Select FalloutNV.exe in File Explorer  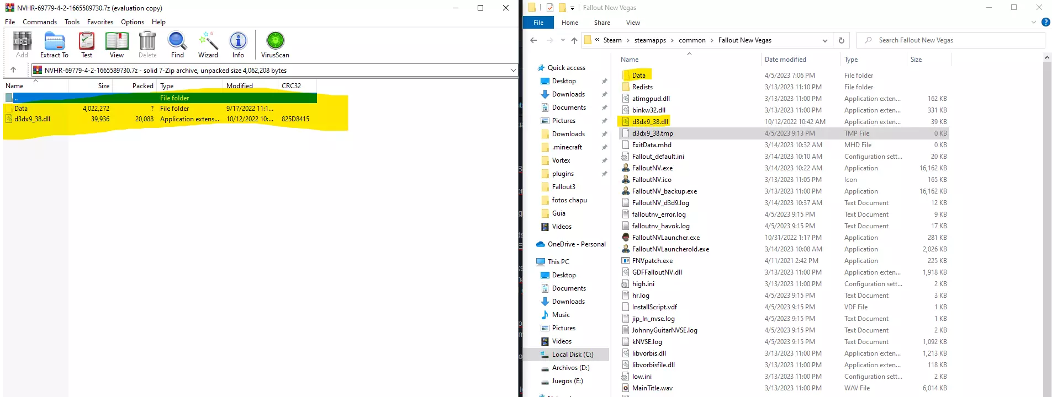click(652, 168)
